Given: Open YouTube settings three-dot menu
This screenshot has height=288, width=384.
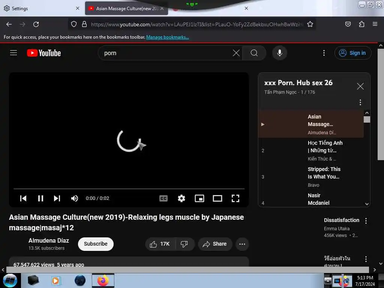Looking at the screenshot, I should point(324,53).
